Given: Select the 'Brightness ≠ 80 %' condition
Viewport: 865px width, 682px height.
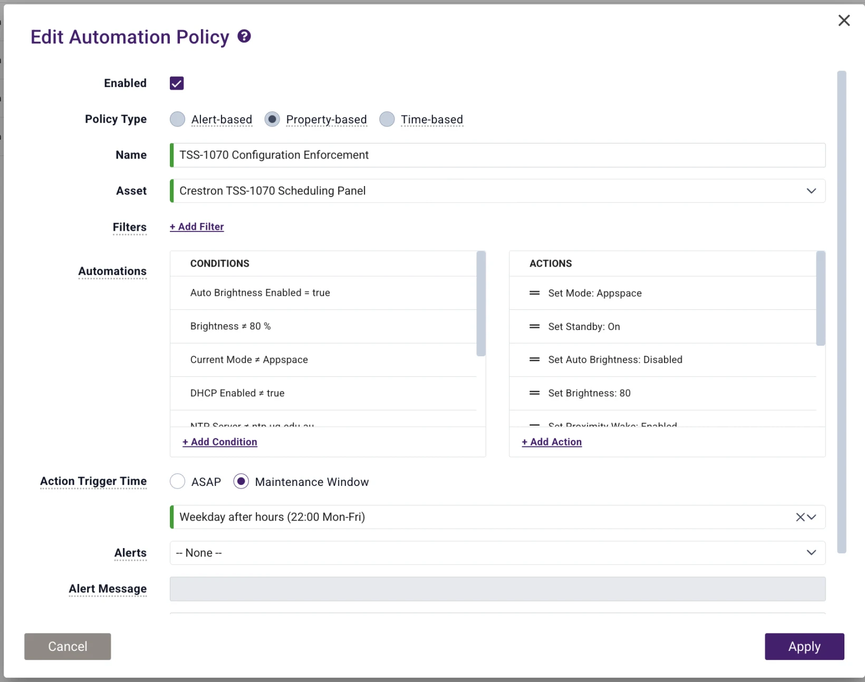Looking at the screenshot, I should coord(323,326).
